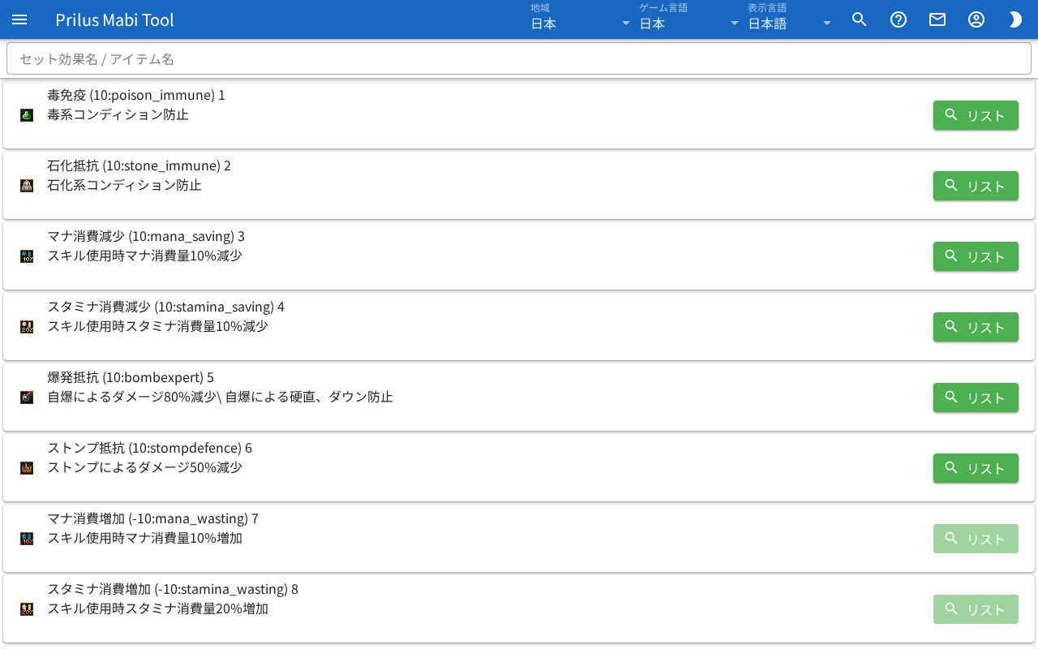Click the Prilus Mabi Tool title
The height and width of the screenshot is (649, 1038).
[x=115, y=19]
